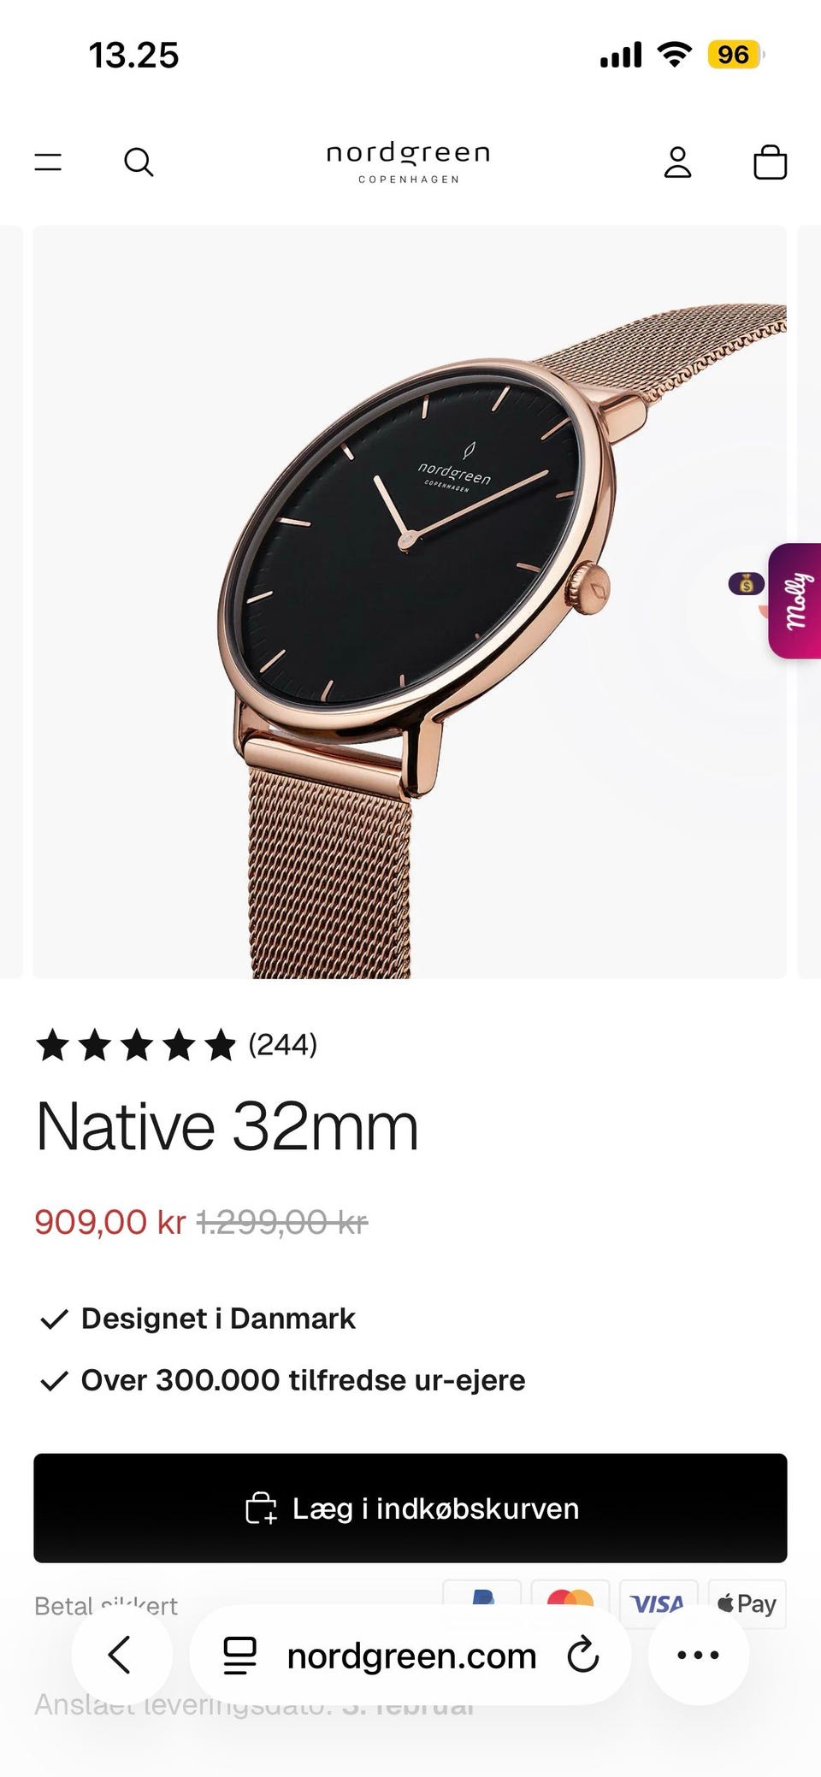Select the Apple Pay payment icon
The image size is (821, 1777).
pyautogui.click(x=747, y=1603)
